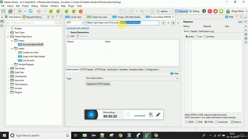Click the green plus add-to-test-case icon
Screen dimensions: 248x139
(173, 23)
